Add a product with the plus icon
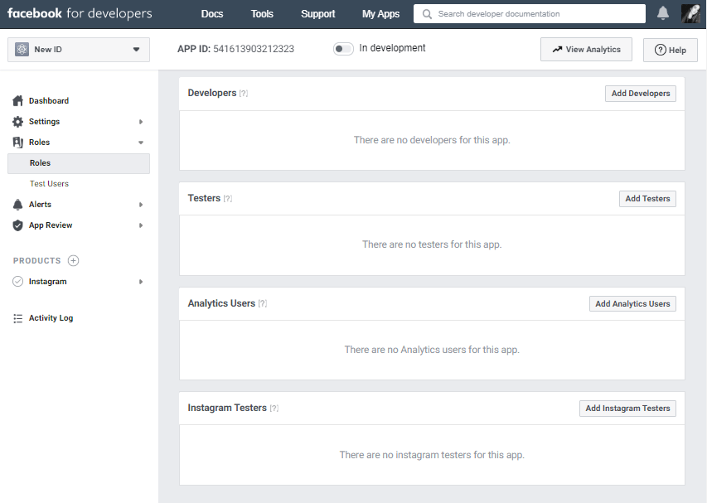 (73, 260)
